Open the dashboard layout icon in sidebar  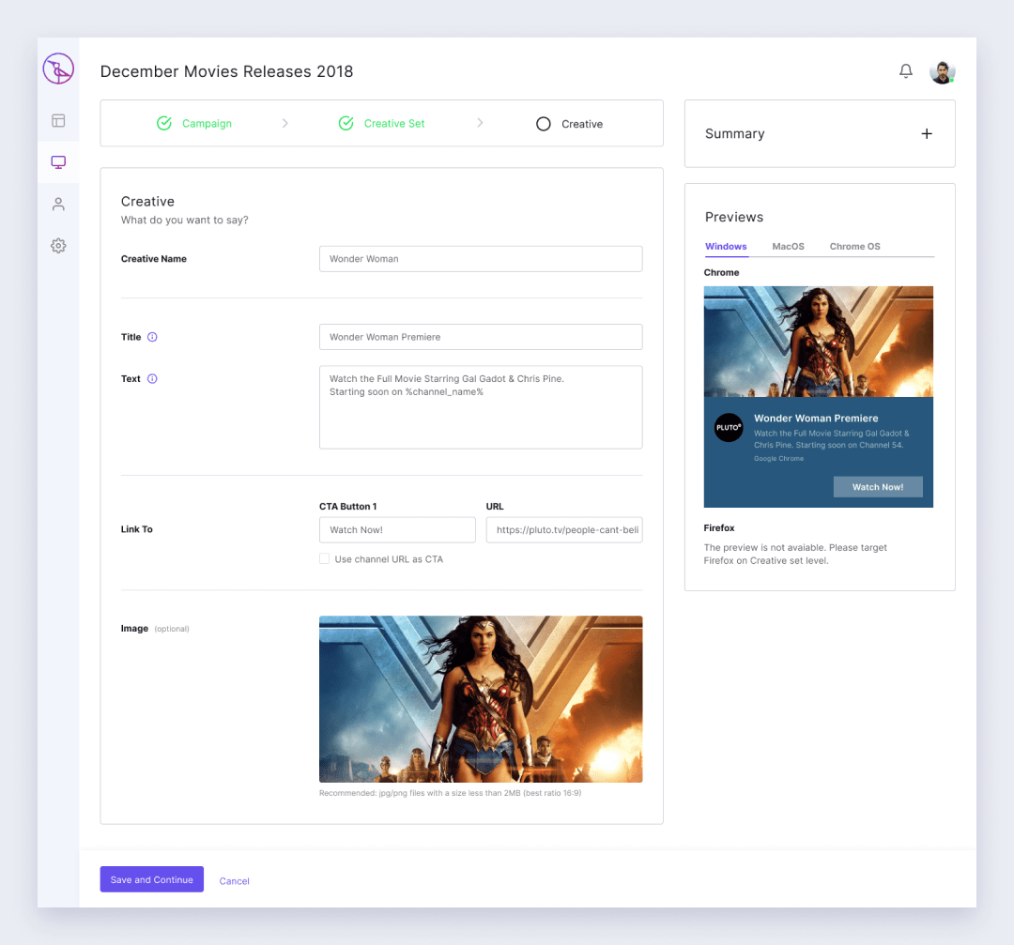[58, 121]
